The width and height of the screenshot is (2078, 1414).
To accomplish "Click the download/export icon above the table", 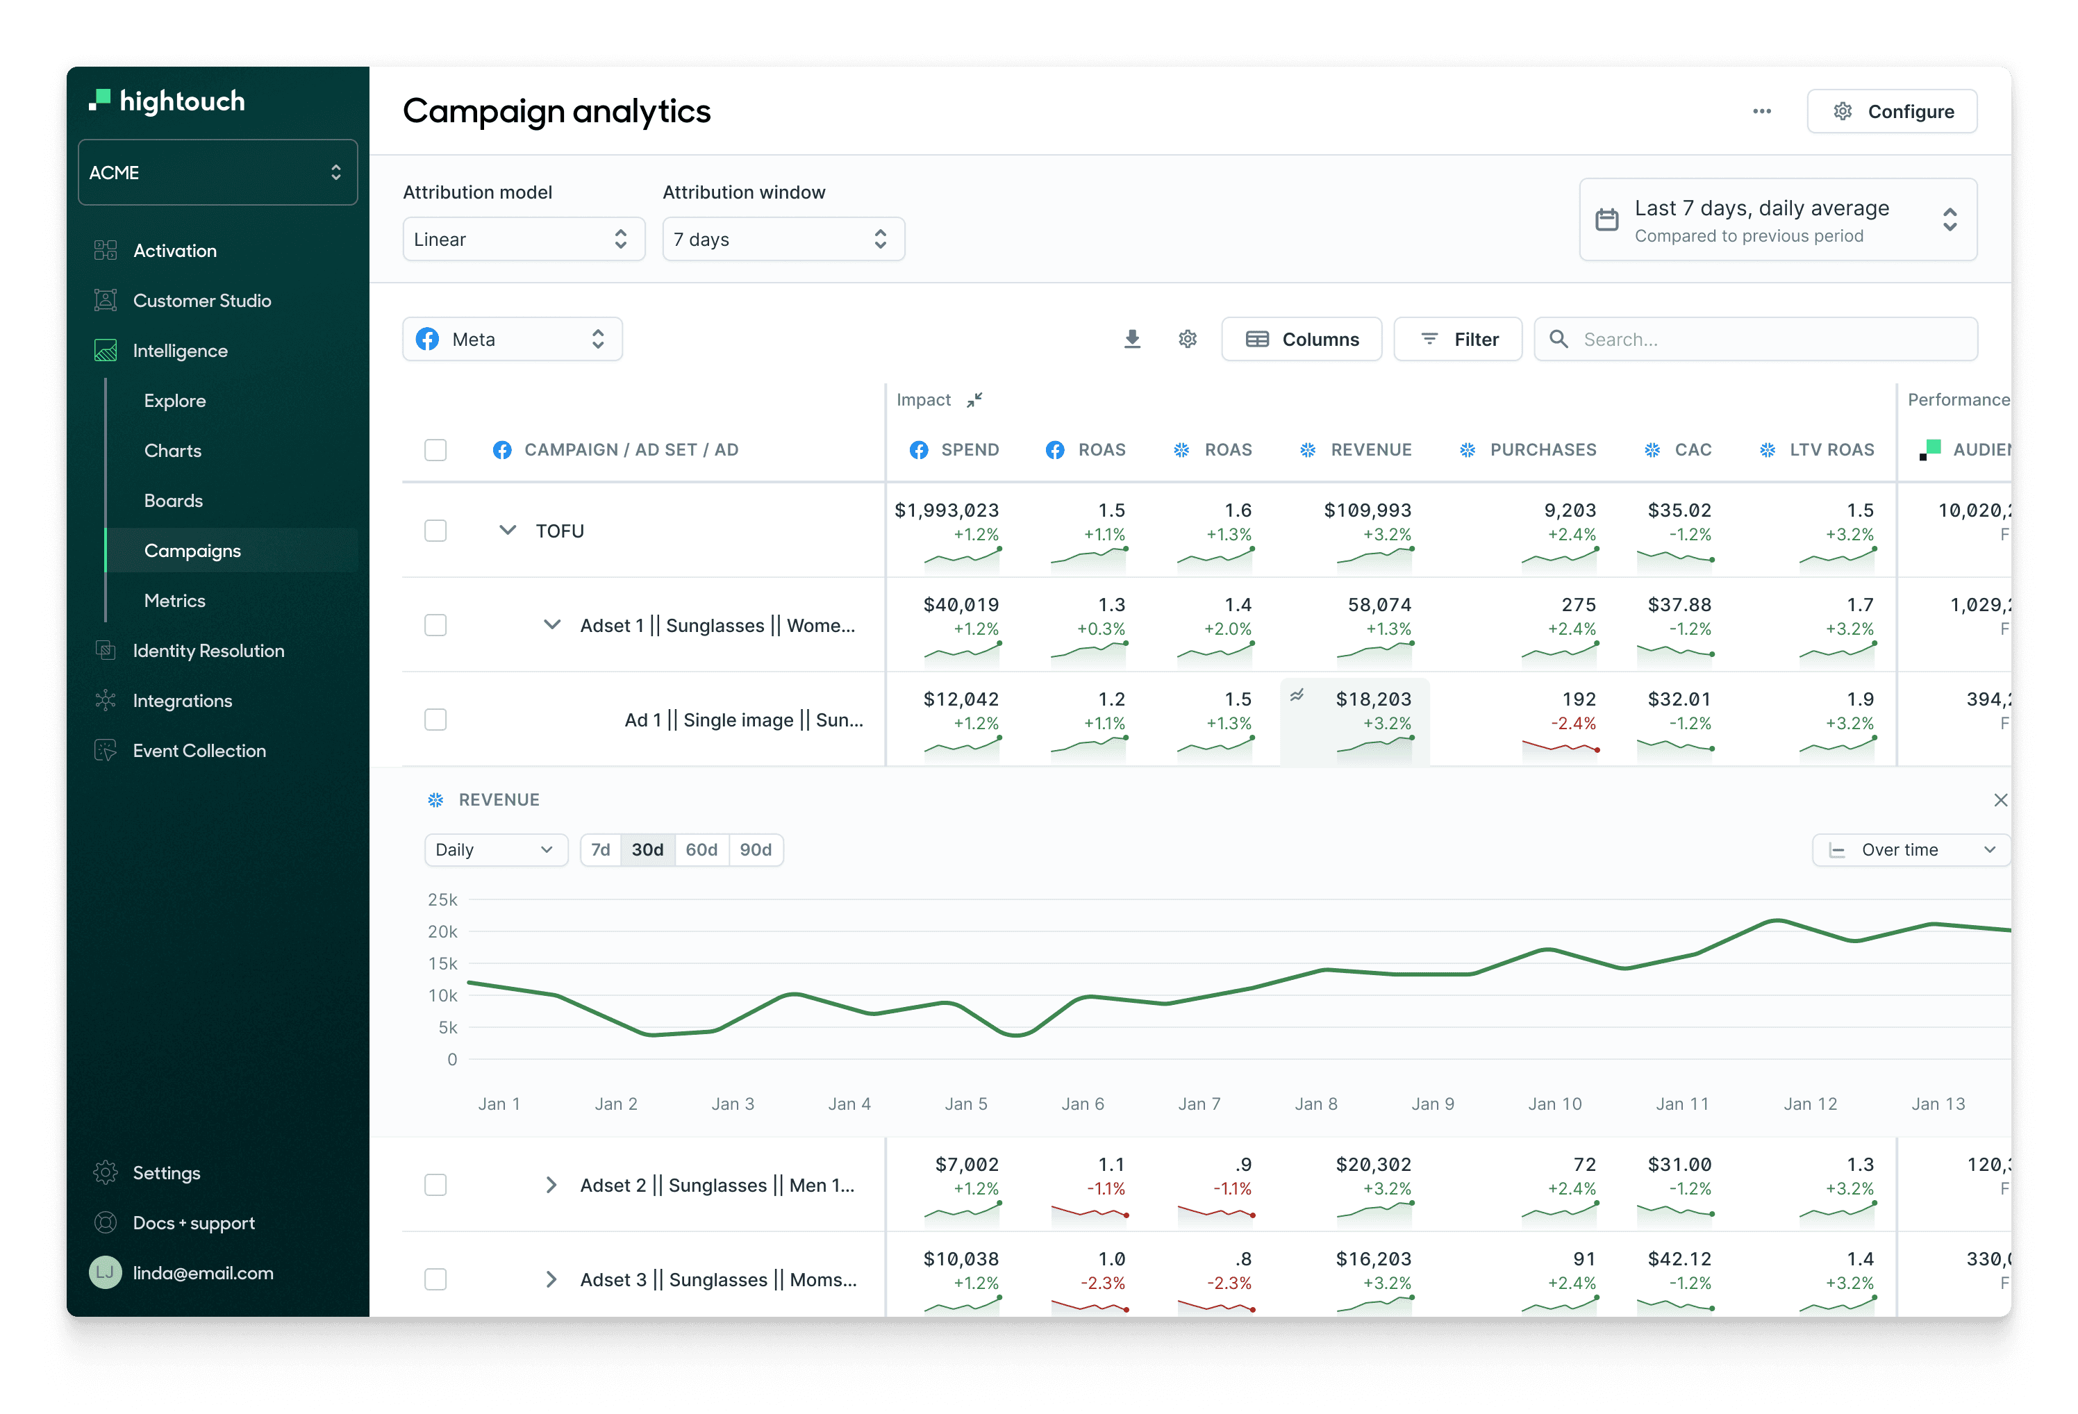I will (1132, 339).
